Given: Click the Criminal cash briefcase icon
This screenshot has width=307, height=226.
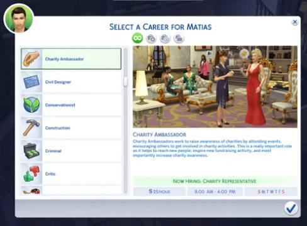Looking at the screenshot, I should [x=31, y=151].
